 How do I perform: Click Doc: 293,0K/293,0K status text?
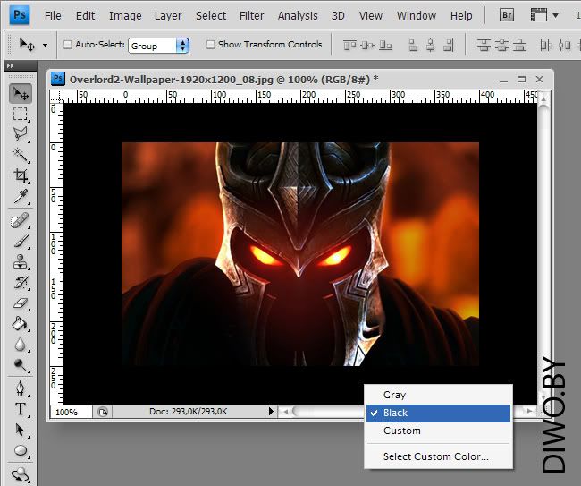tap(189, 412)
